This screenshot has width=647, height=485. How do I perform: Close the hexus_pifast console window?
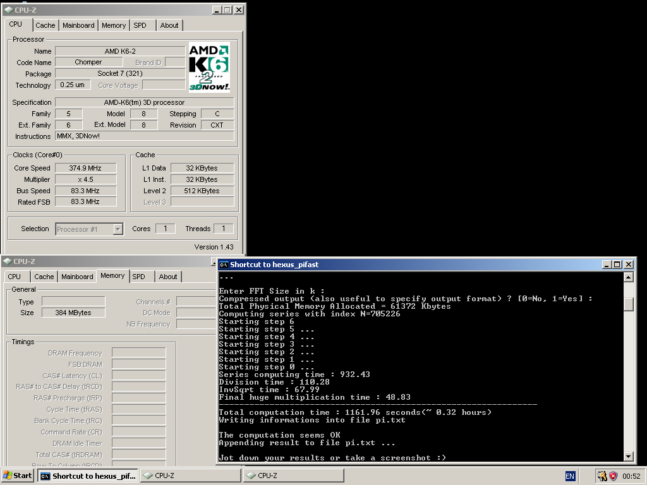(x=629, y=265)
